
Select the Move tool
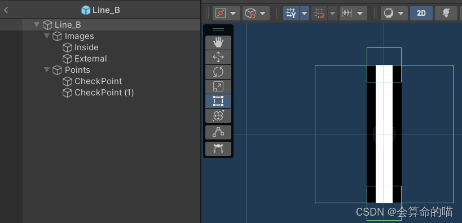tap(218, 57)
